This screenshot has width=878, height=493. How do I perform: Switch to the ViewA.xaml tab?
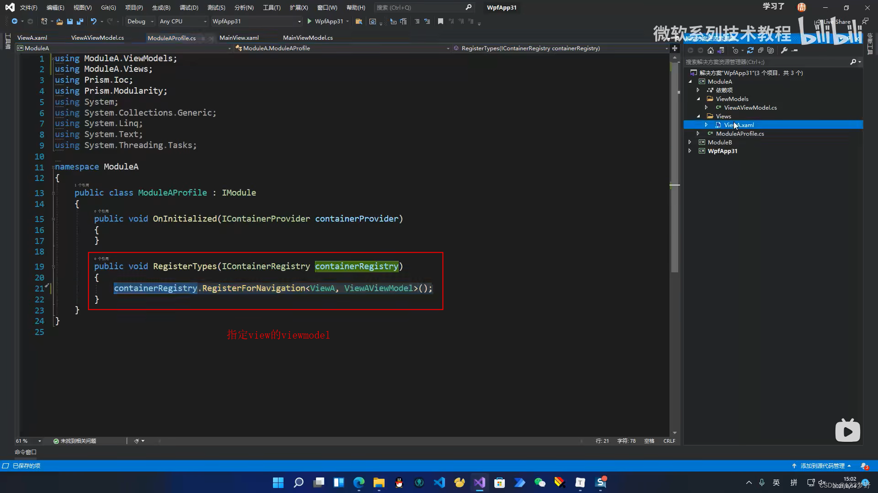click(x=32, y=37)
